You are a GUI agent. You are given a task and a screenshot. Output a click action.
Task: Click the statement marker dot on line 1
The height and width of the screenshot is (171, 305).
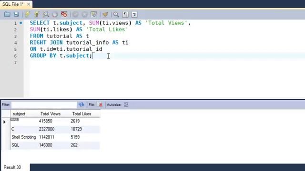21,23
